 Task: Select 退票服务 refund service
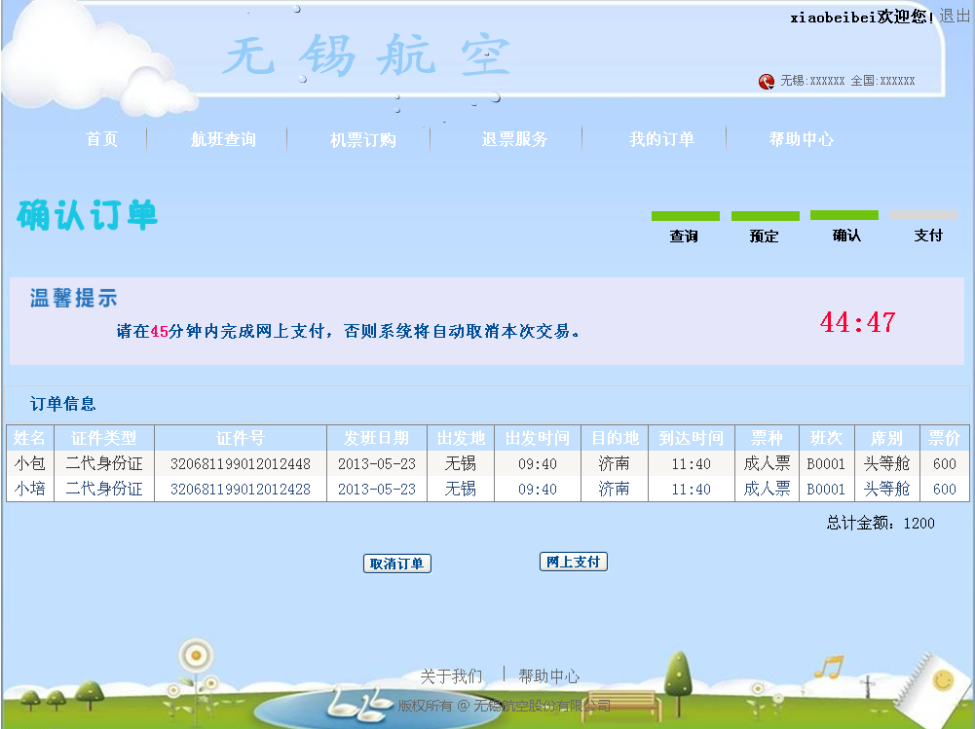(514, 139)
